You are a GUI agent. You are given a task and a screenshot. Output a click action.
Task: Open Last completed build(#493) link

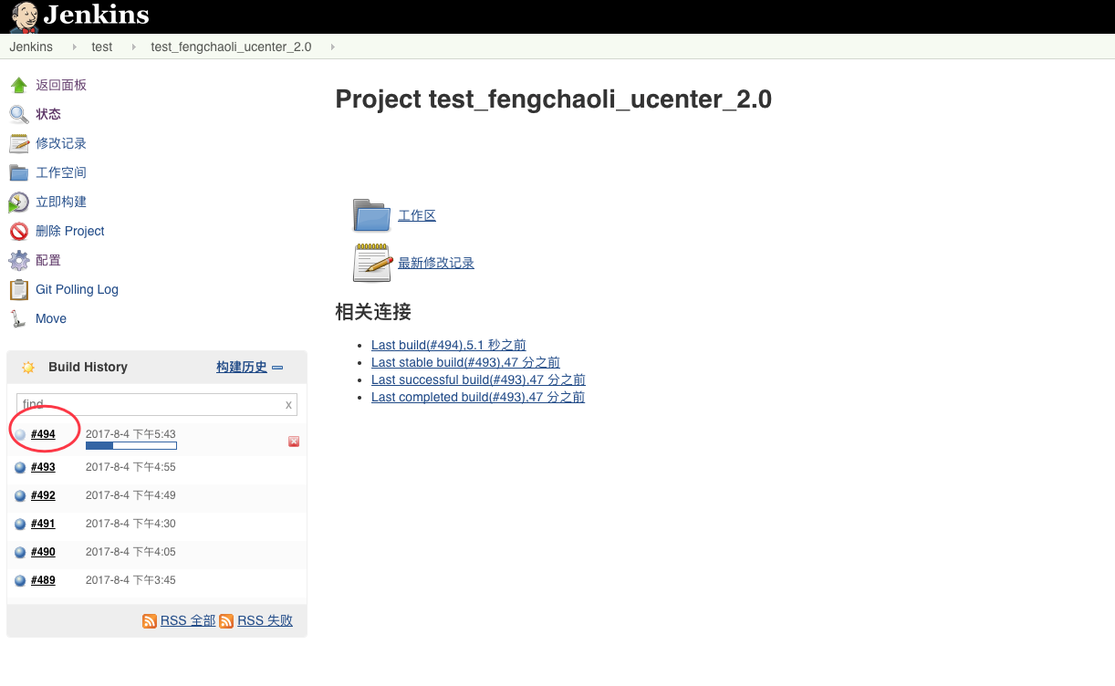coord(478,397)
